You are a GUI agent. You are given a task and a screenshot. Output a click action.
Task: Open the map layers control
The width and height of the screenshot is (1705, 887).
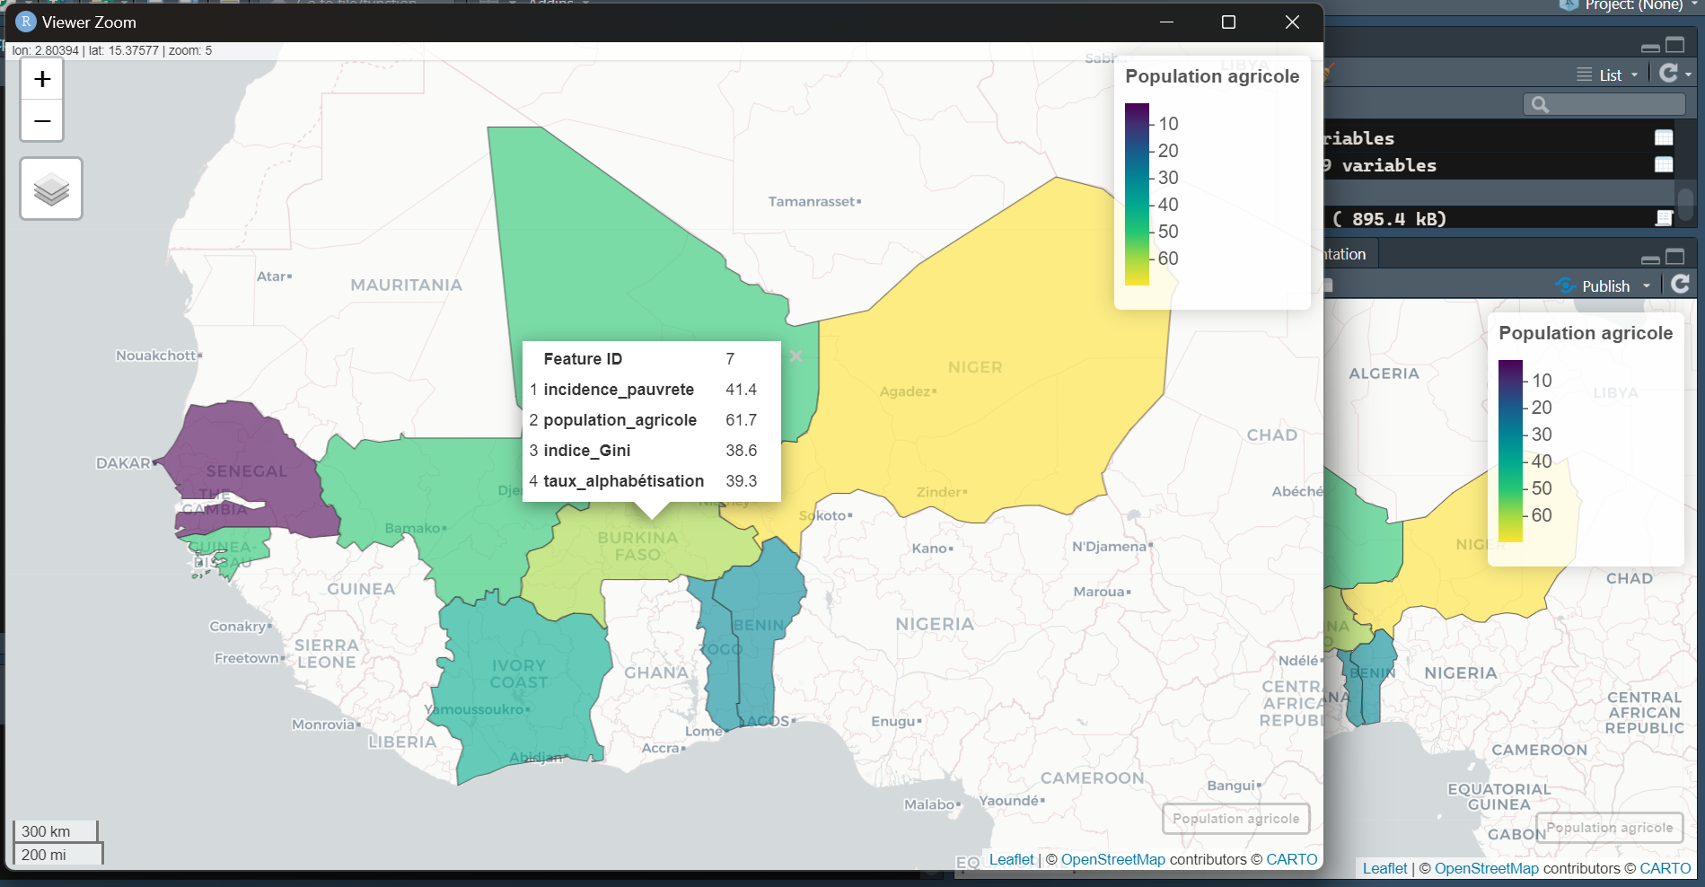click(51, 189)
